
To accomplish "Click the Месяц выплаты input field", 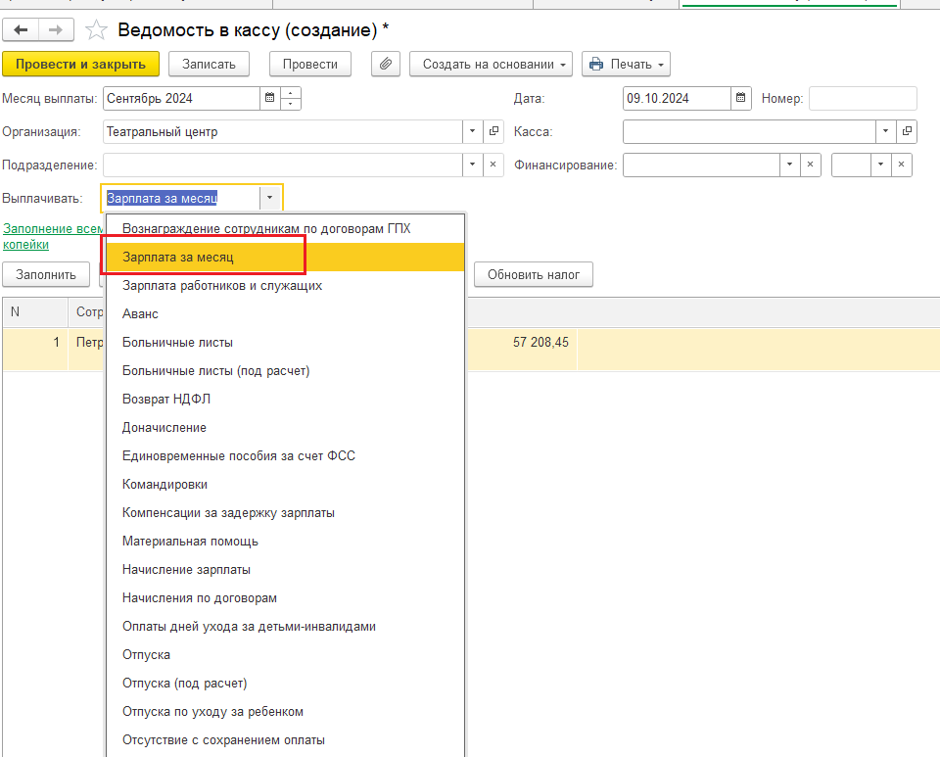I will (182, 98).
